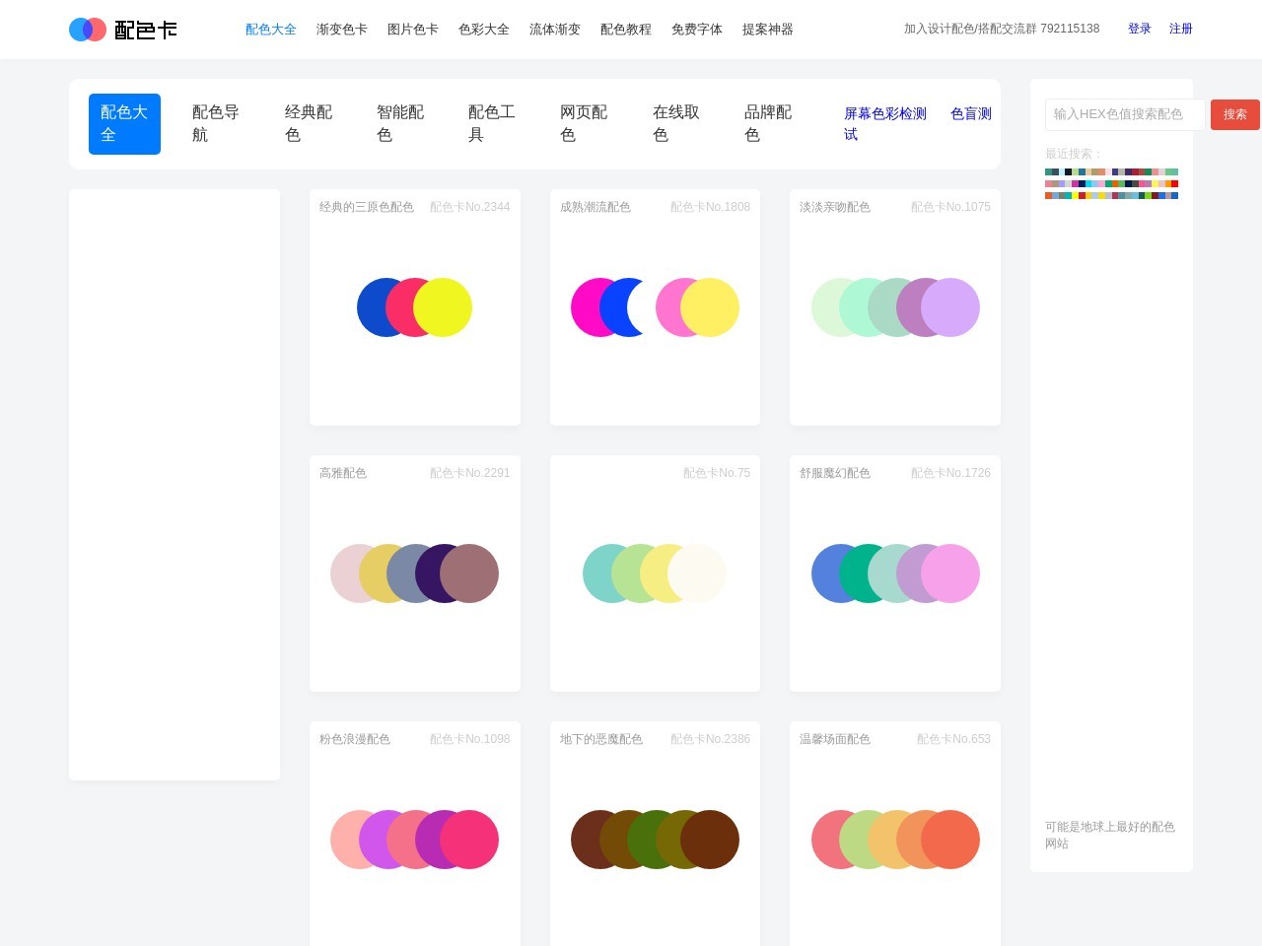Switch to 经典配色 tab
Viewport: 1262px width, 946px height.
pos(309,124)
